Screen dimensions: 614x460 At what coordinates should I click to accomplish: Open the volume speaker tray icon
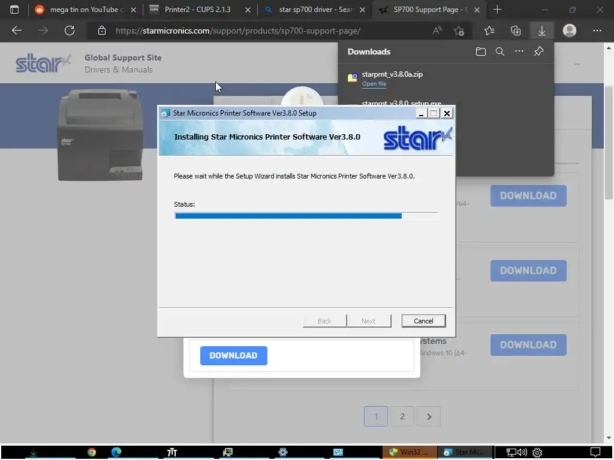522,453
